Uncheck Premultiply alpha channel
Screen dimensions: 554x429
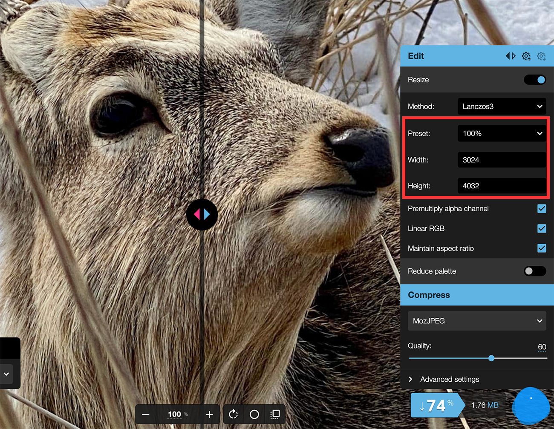[x=542, y=208]
